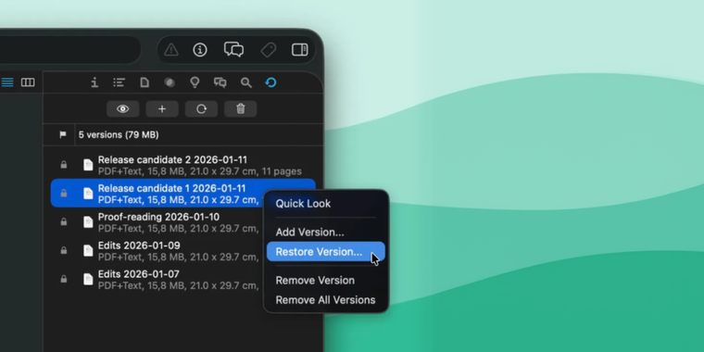Open the info 'i' inspector tab
The width and height of the screenshot is (704, 352).
(94, 82)
